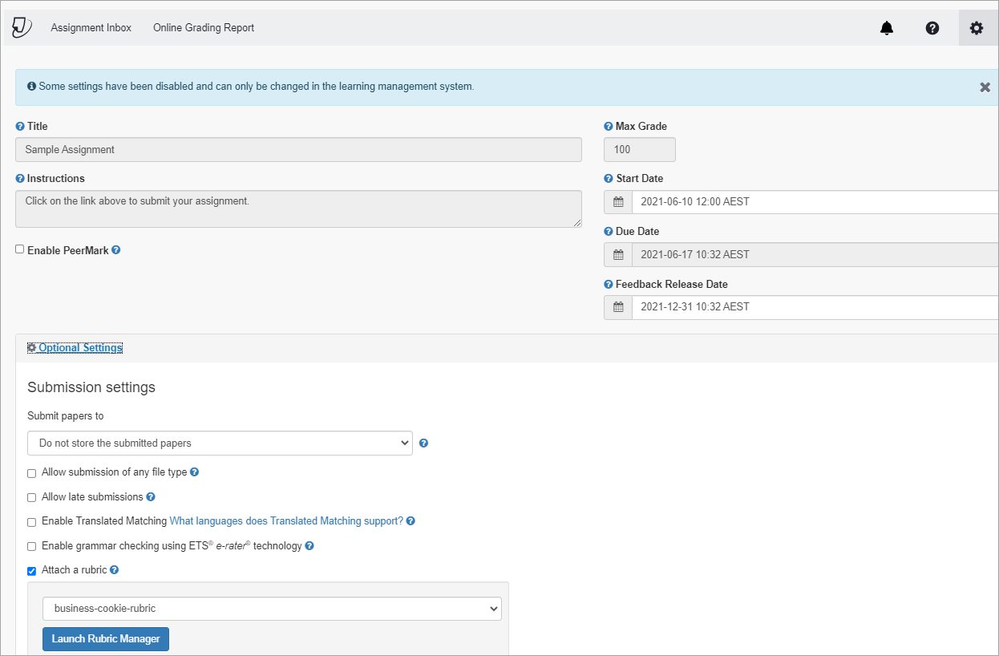Screen dimensions: 999x656
Task: Enable the PeerMark checkbox
Action: [x=20, y=249]
